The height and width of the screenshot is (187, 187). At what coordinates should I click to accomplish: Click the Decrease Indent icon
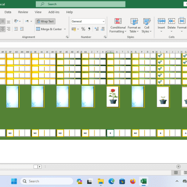click(16, 29)
